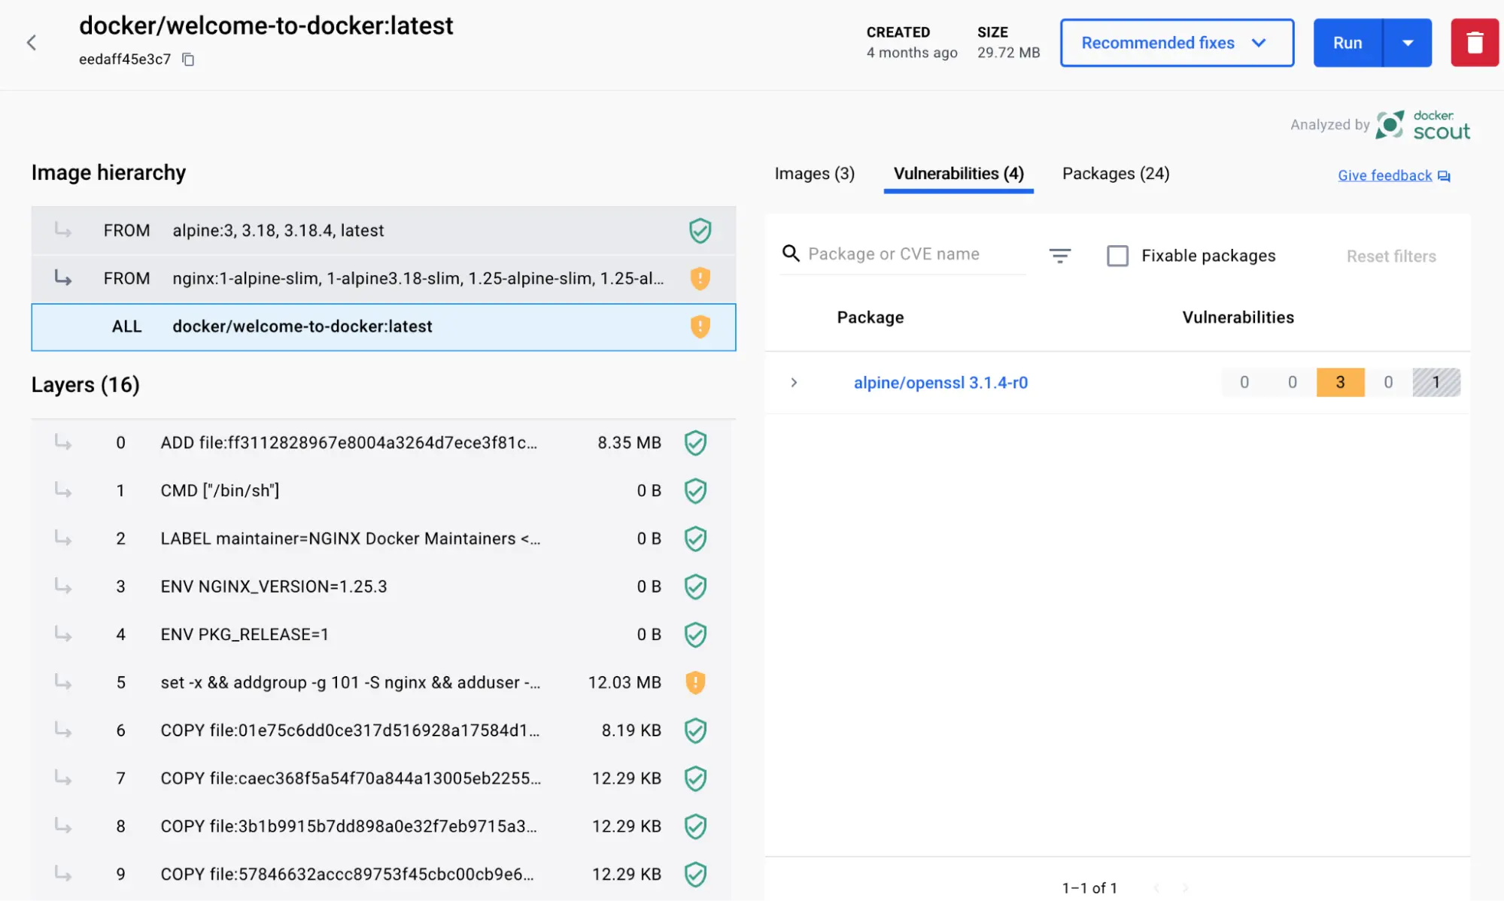The image size is (1504, 901).
Task: Click the copy icon next to image digest
Action: pos(188,59)
